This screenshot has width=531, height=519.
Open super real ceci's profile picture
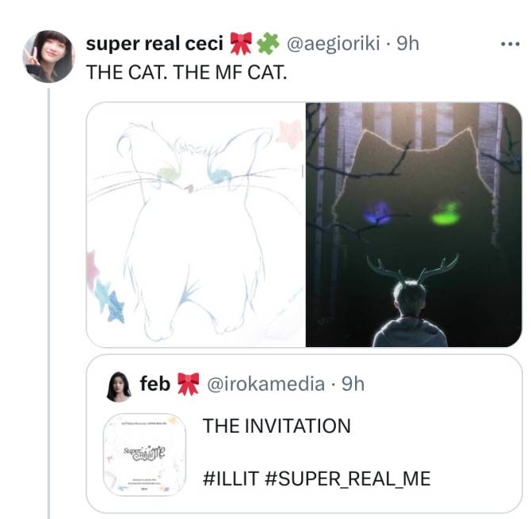click(48, 56)
